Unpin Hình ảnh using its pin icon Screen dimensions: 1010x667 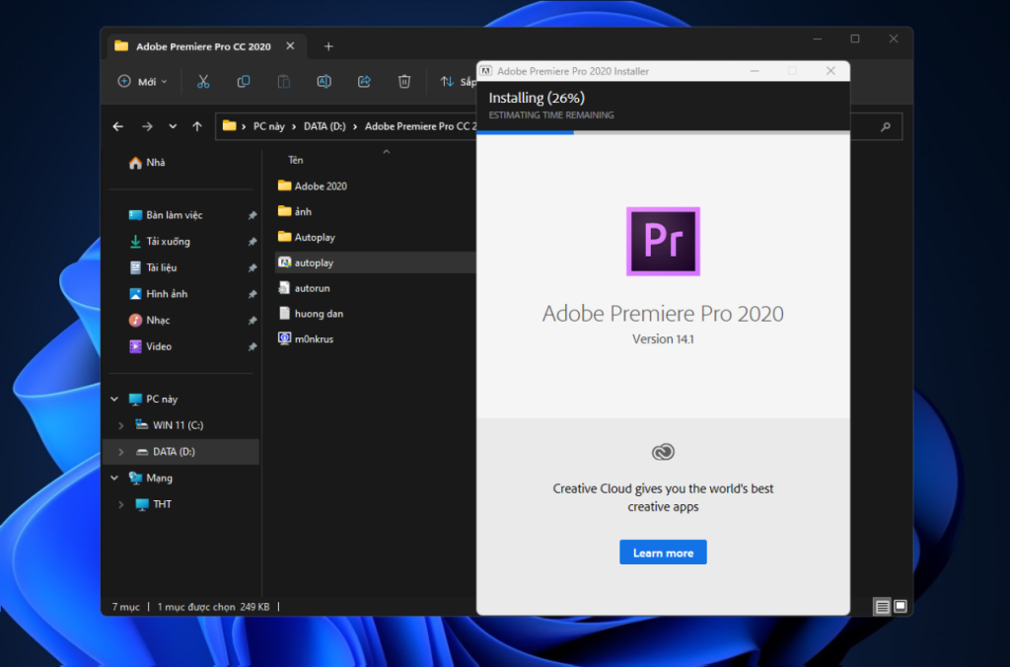click(x=252, y=294)
